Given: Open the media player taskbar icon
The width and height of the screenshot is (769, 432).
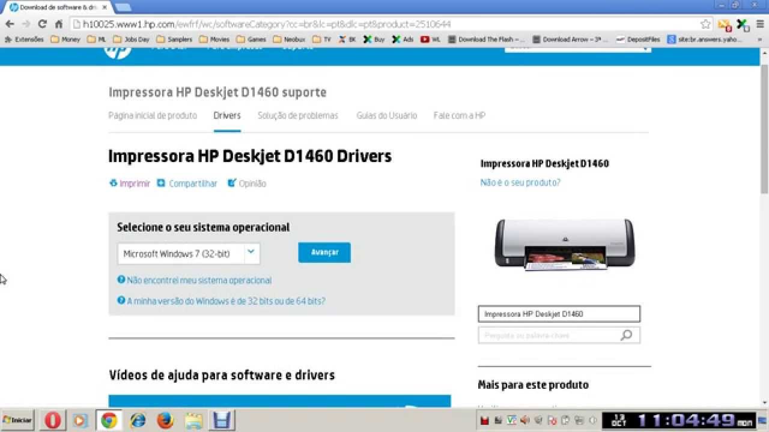Looking at the screenshot, I should coord(79,421).
